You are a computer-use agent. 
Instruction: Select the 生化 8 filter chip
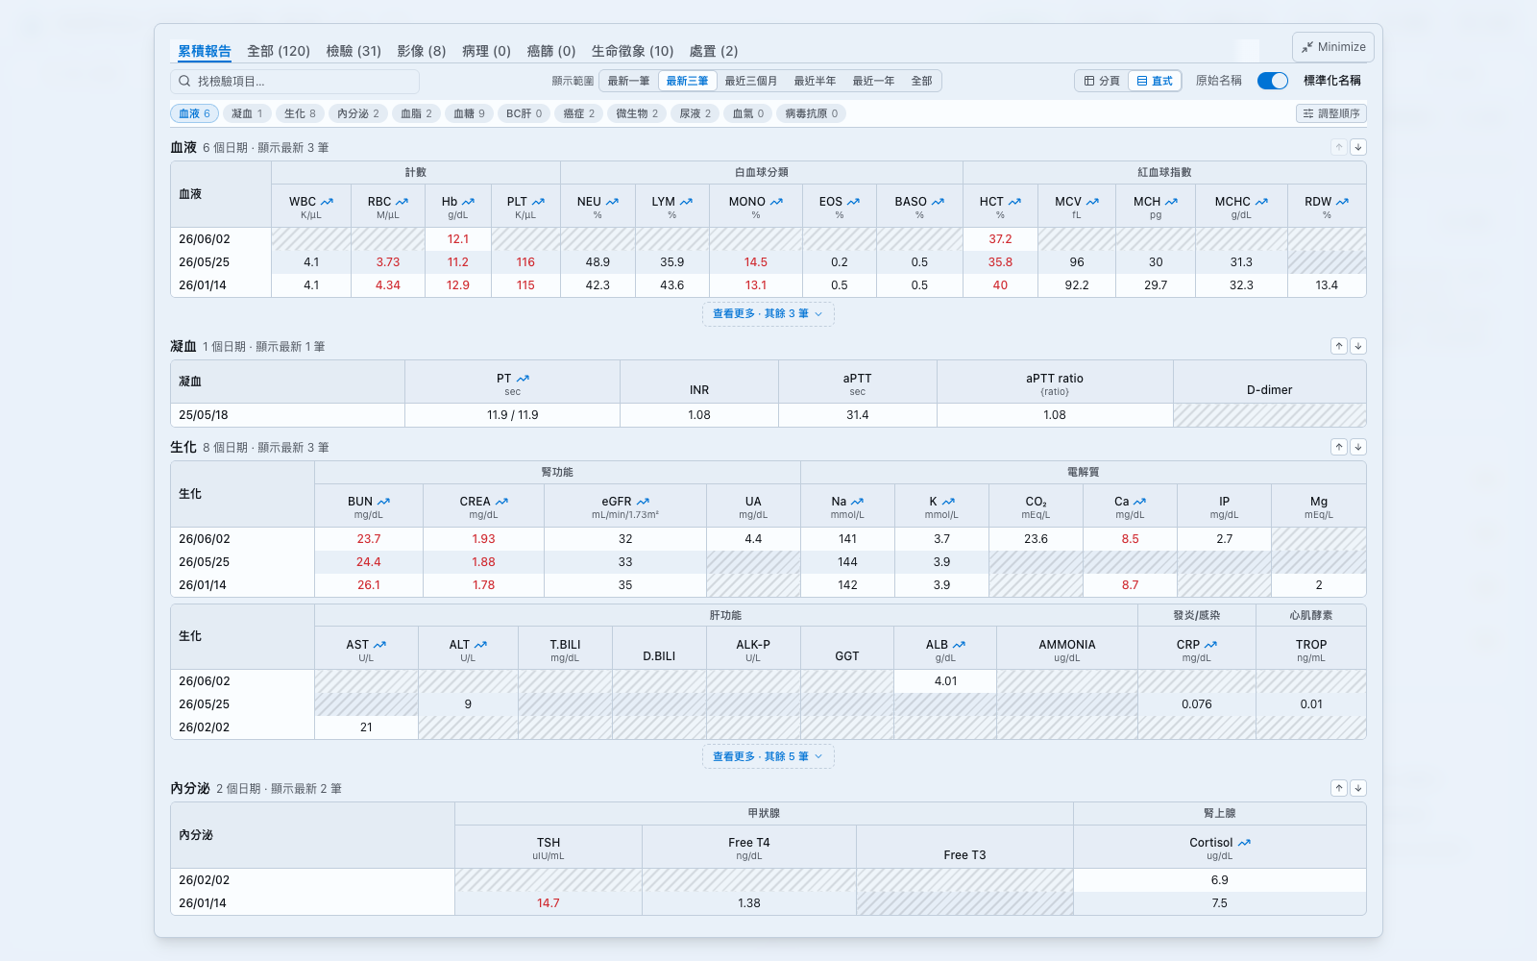click(x=300, y=113)
